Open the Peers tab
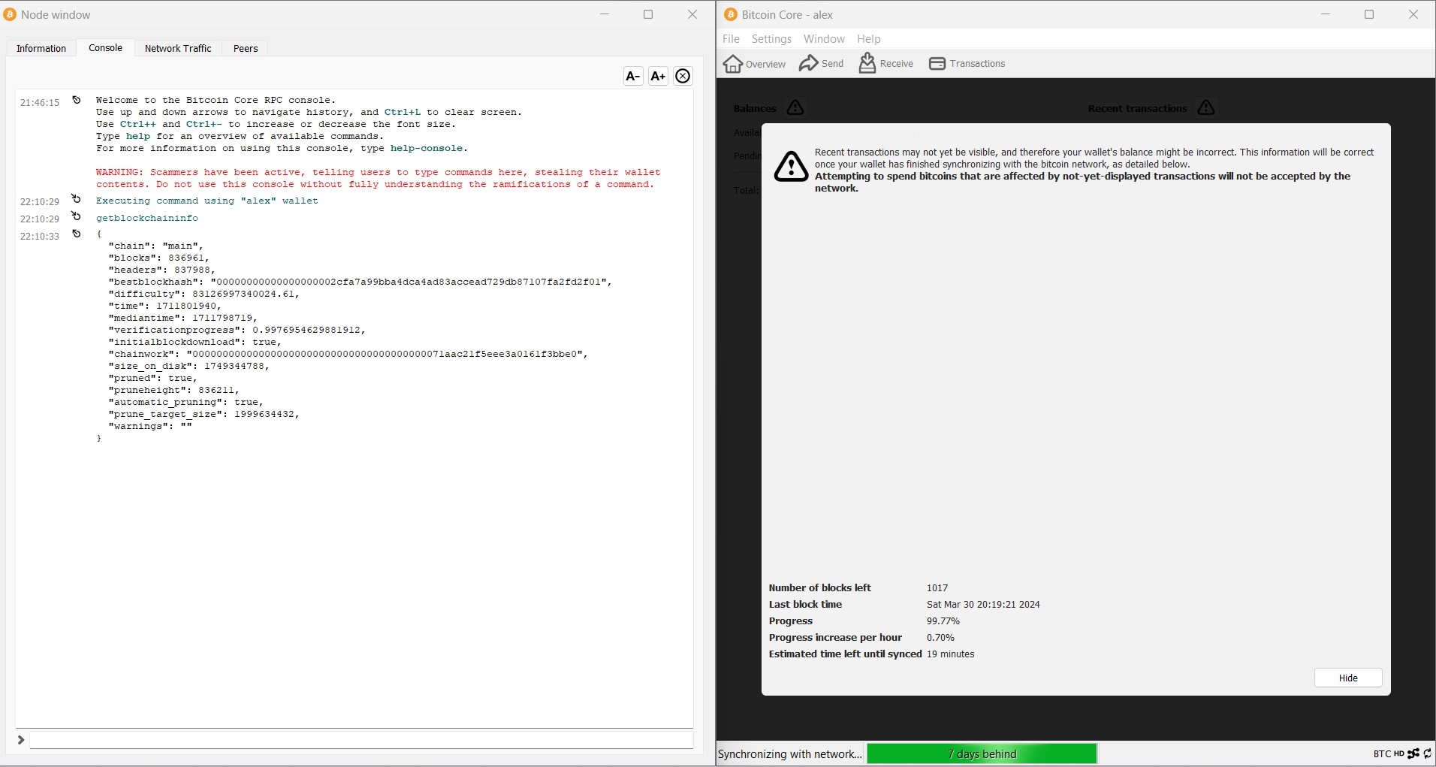This screenshot has height=767, width=1436. [246, 48]
